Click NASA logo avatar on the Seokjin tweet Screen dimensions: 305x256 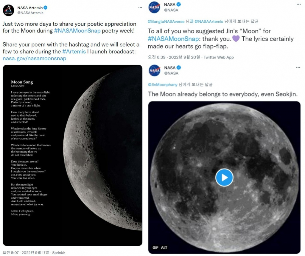(154, 70)
